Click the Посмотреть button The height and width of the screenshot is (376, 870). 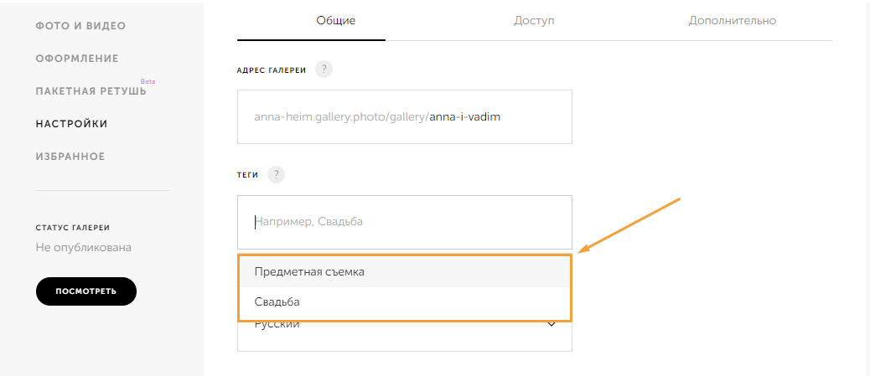(86, 291)
